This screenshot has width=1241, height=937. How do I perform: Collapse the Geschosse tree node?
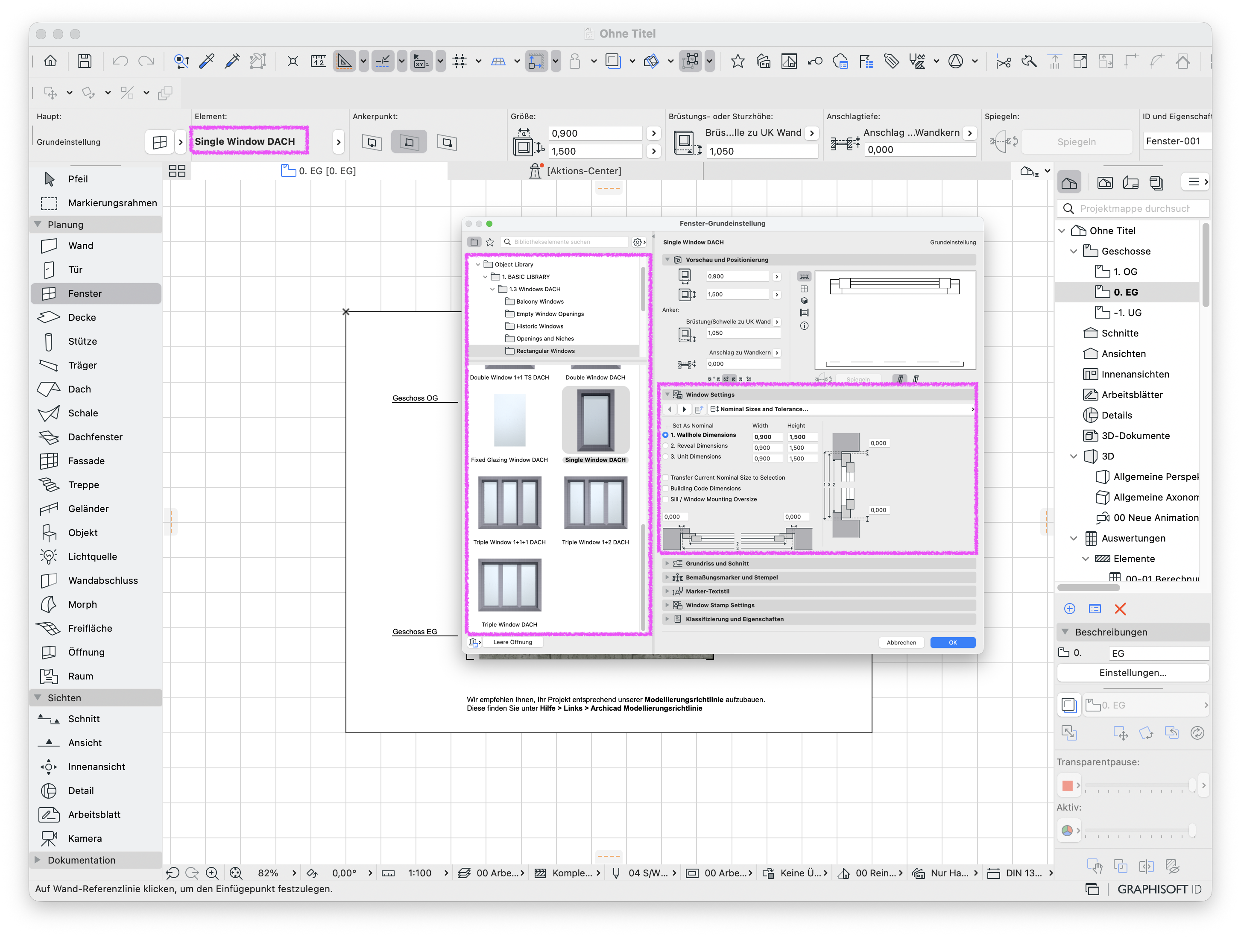pos(1073,252)
